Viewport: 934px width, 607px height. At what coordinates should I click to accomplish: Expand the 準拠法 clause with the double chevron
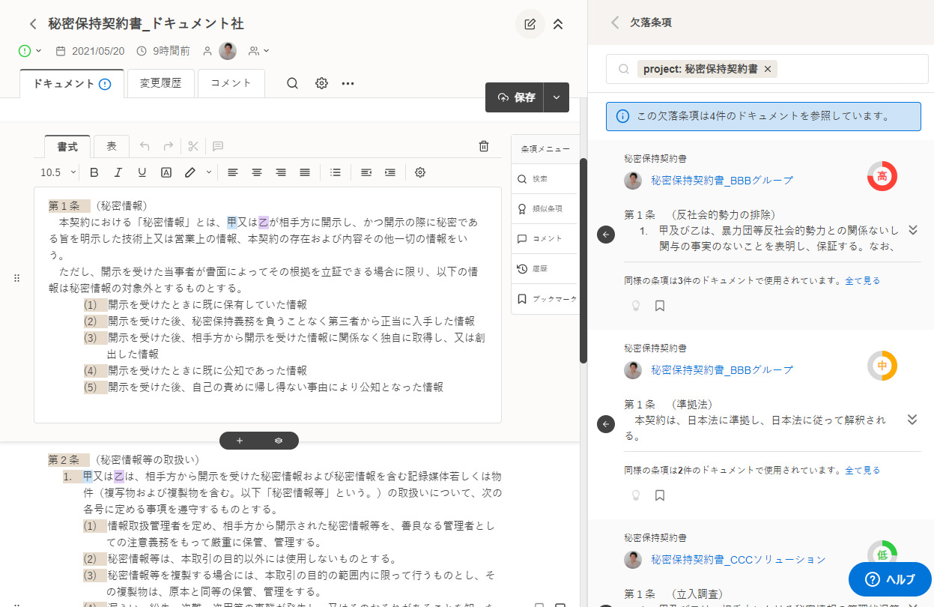[x=912, y=420]
